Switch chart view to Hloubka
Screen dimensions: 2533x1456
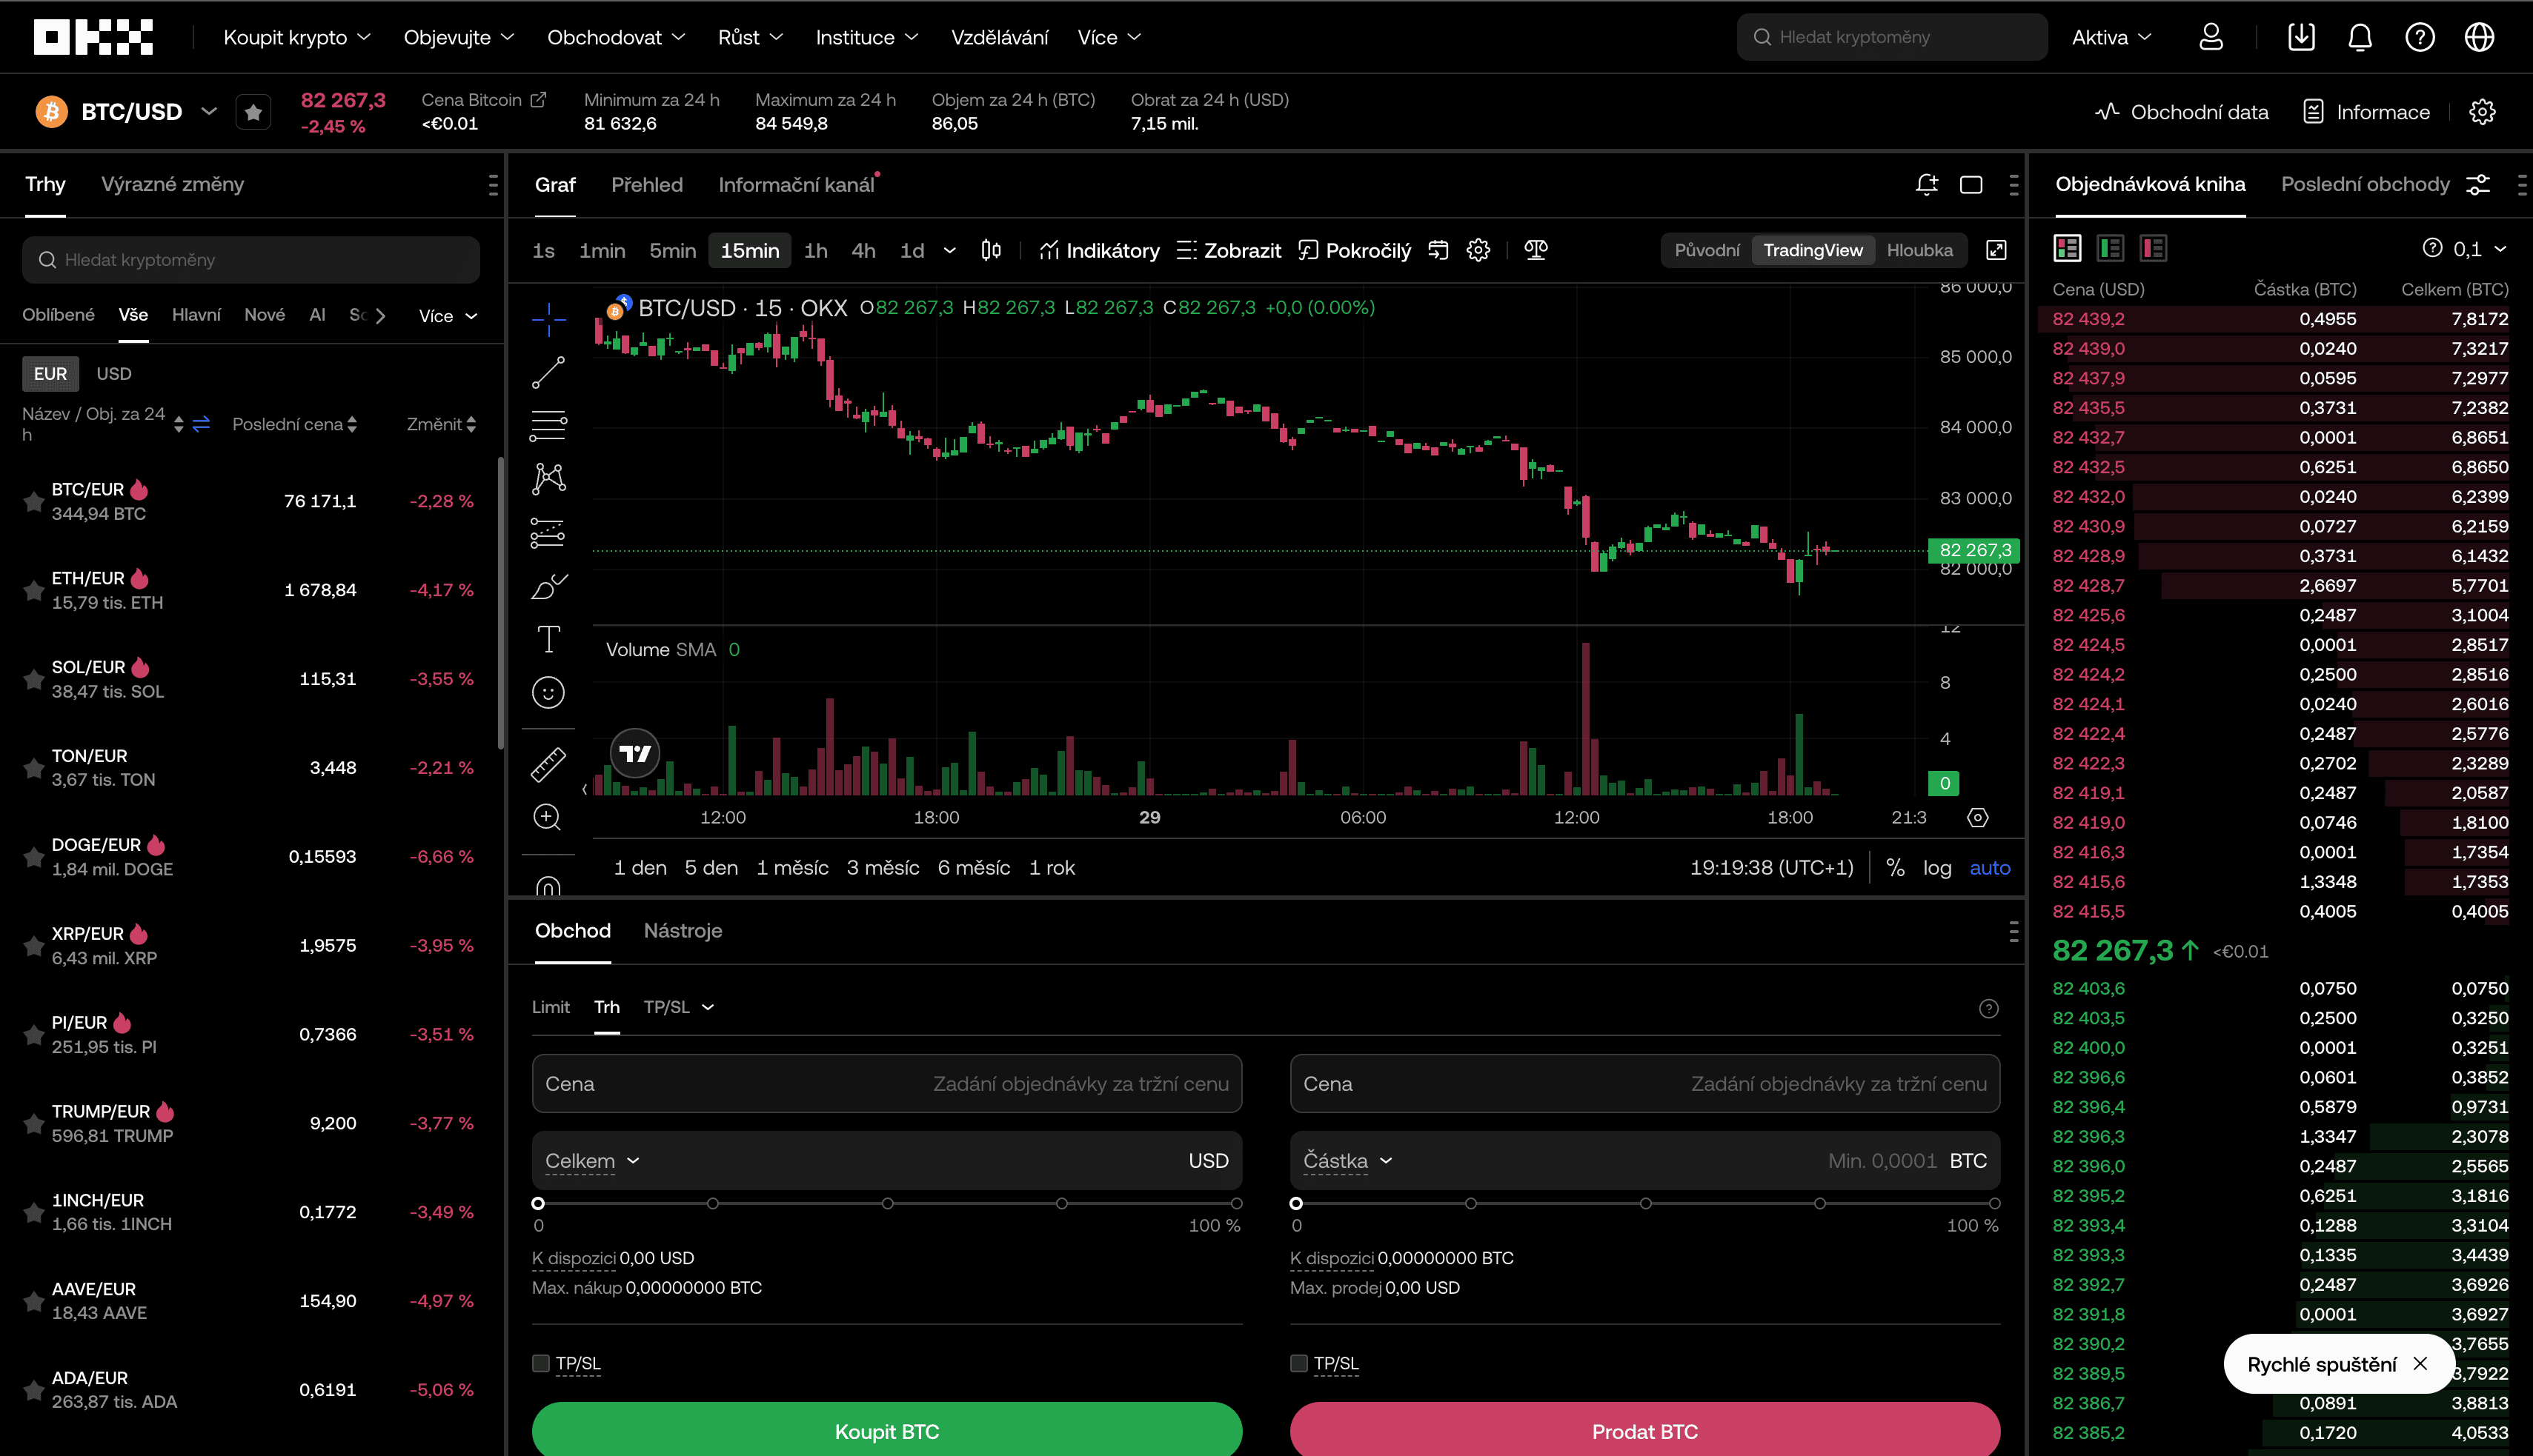click(1919, 250)
